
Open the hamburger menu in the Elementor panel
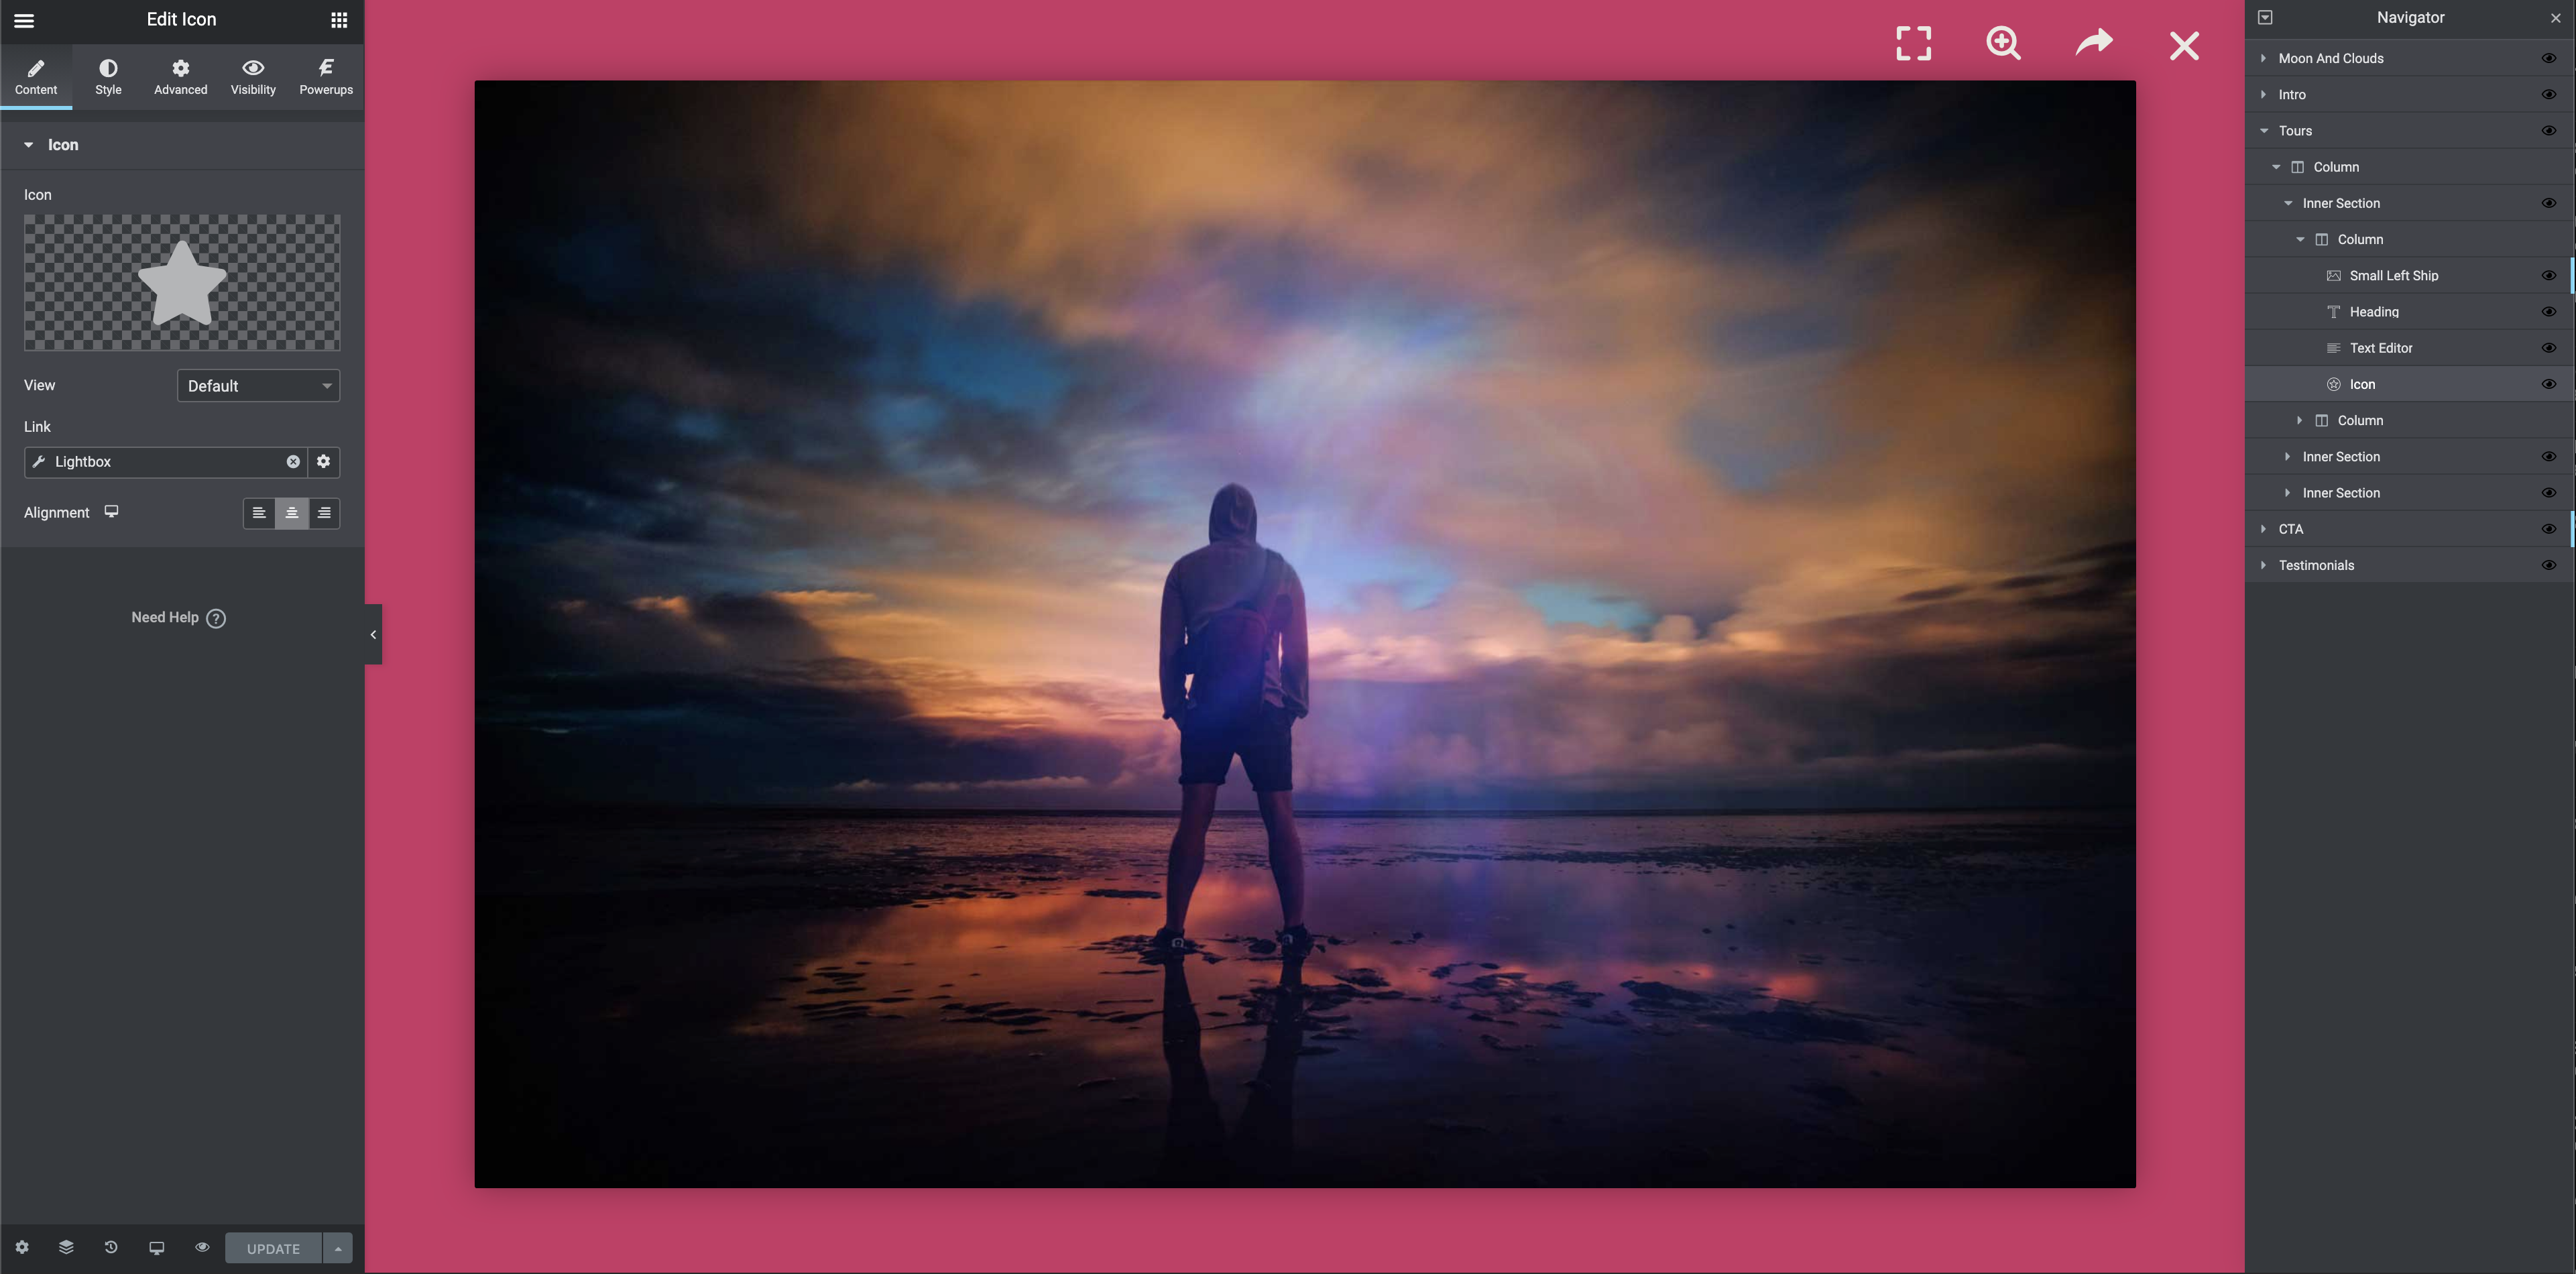click(x=24, y=20)
